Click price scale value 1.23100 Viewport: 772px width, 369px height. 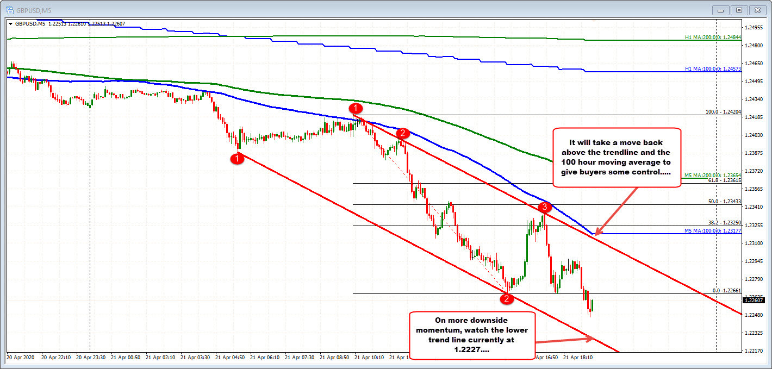coord(754,242)
